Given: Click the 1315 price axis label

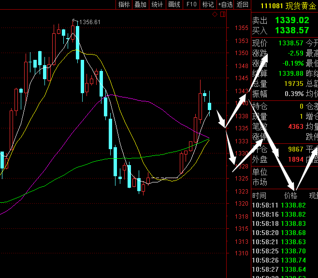Looking at the screenshot, I should click(242, 229).
